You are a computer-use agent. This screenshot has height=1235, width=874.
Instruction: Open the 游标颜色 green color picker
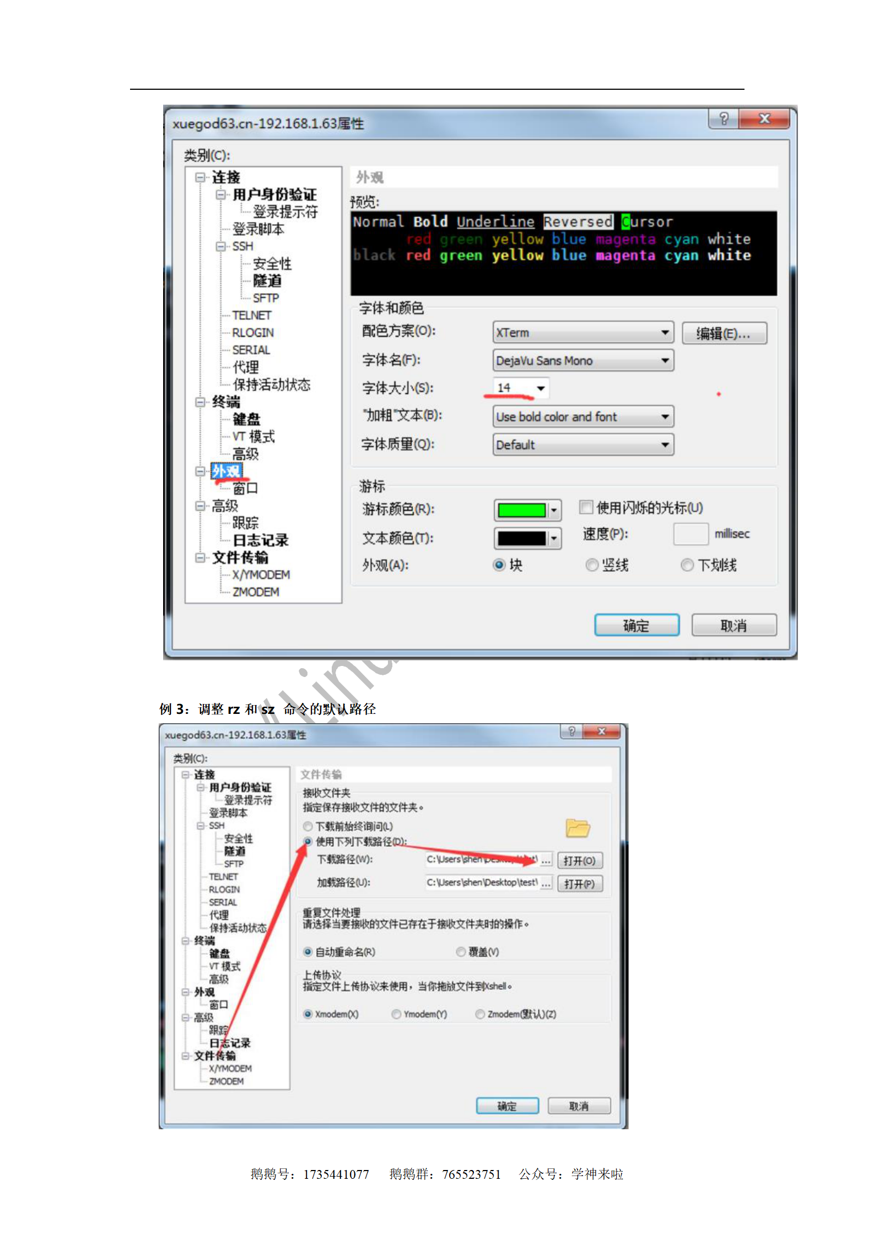(528, 510)
